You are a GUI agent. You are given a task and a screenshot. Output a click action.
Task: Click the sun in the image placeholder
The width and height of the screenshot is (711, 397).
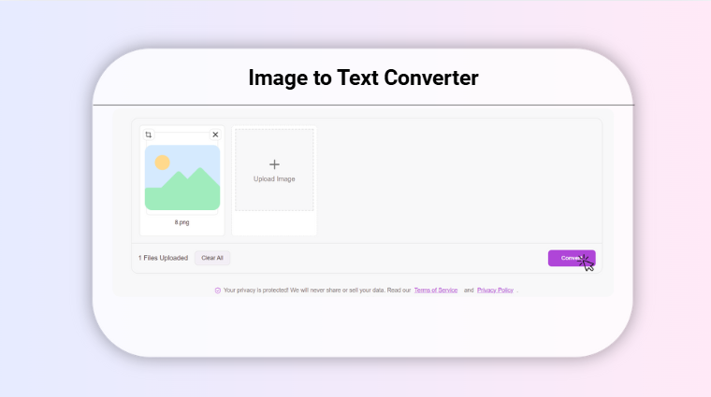click(x=162, y=163)
